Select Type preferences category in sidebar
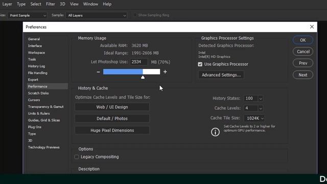This screenshot has height=184, width=327. (32, 134)
